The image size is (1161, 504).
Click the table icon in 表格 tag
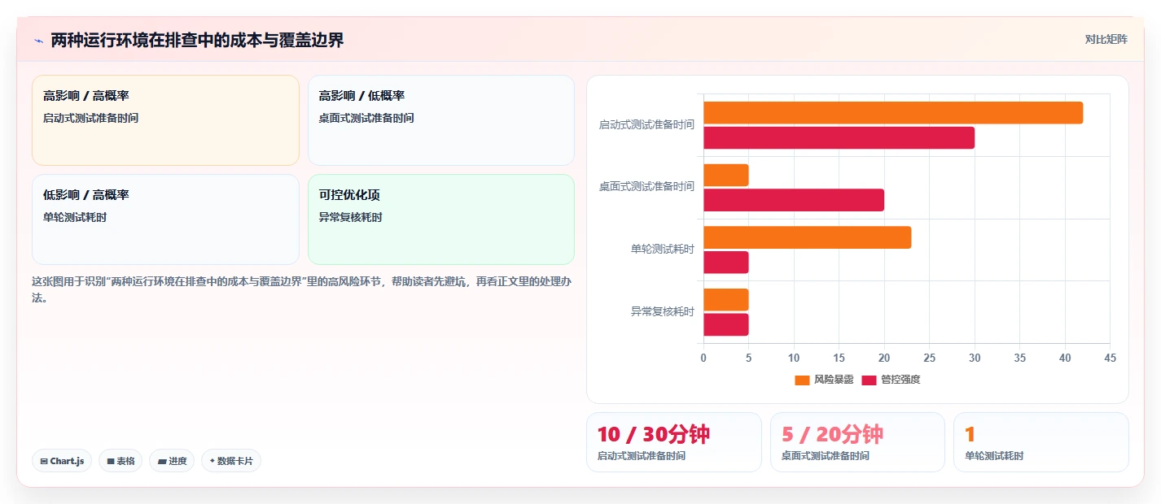coord(111,461)
